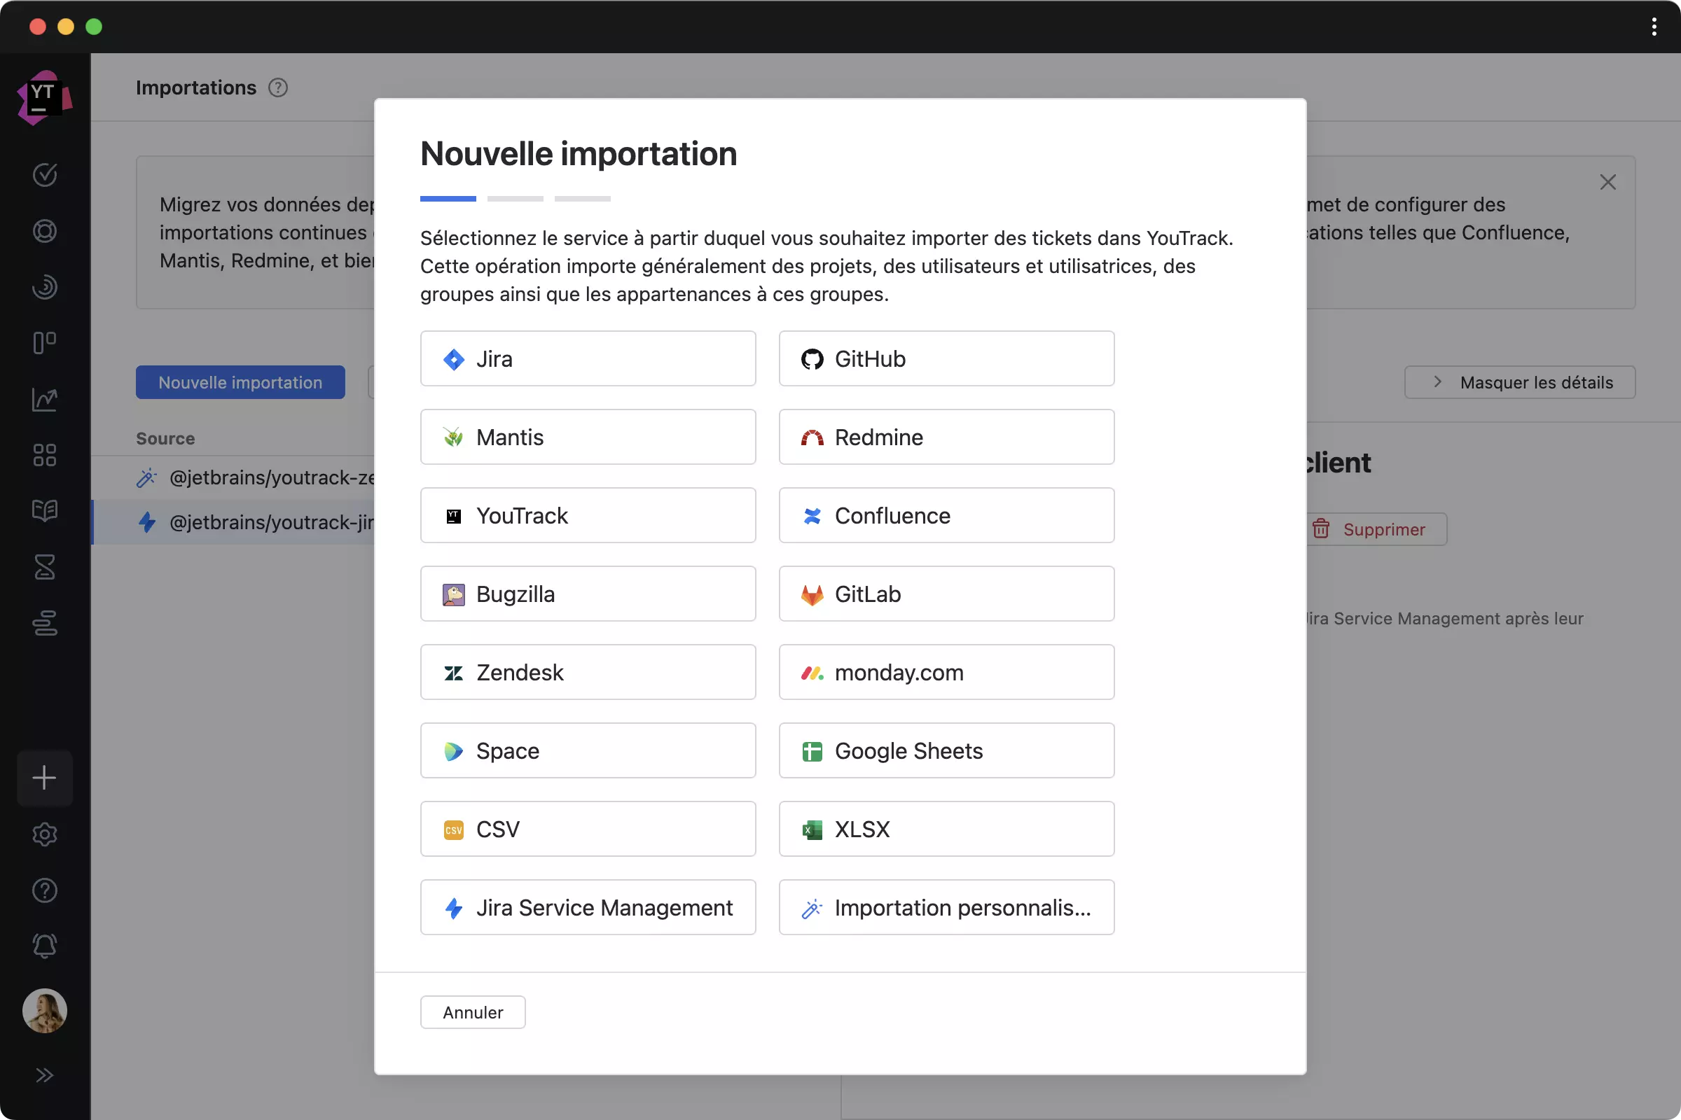Open the Importations help question icon

pyautogui.click(x=278, y=88)
